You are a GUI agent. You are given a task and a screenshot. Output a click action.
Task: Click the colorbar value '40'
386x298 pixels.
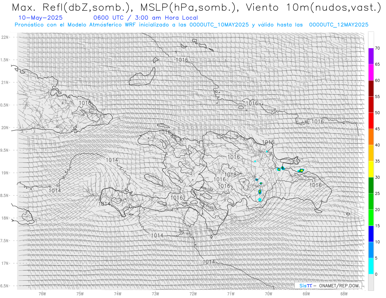(x=377, y=145)
